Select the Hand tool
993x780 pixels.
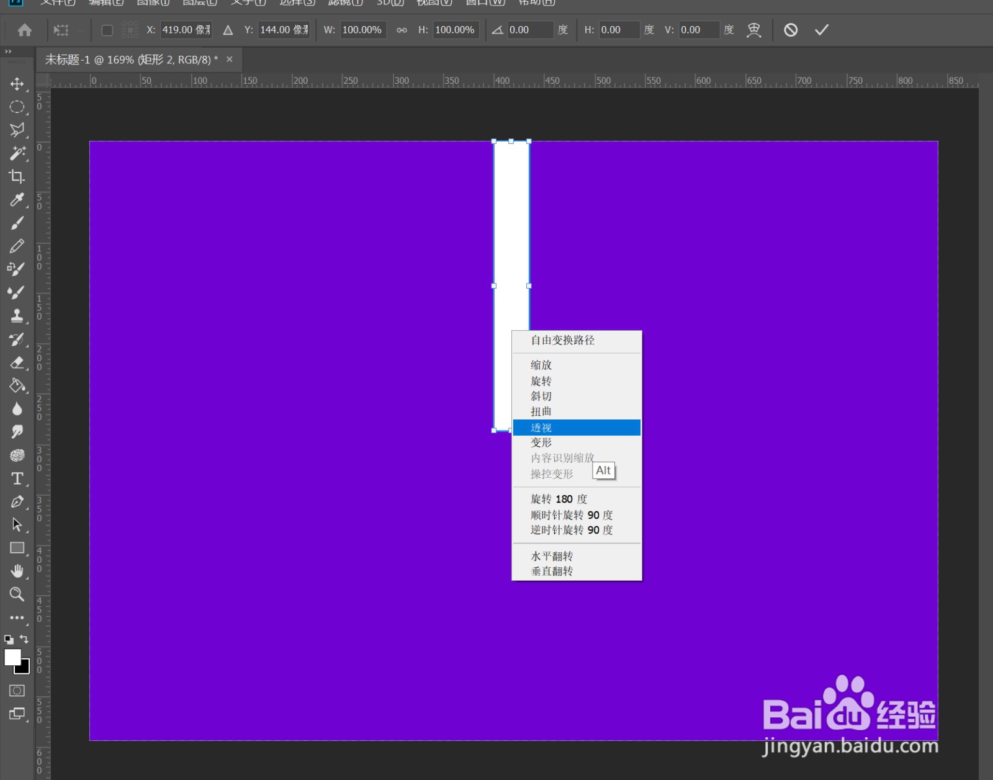pyautogui.click(x=17, y=571)
